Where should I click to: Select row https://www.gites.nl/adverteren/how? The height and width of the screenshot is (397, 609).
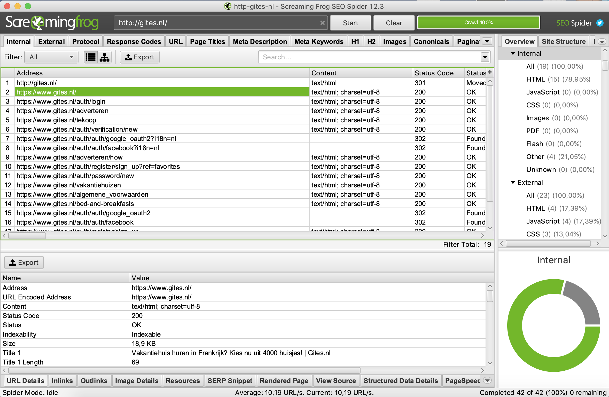(243, 157)
